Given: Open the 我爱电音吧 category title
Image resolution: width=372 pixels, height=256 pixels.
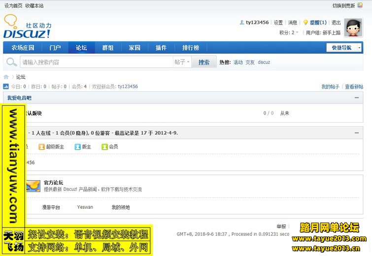Looking at the screenshot, I should (x=19, y=98).
